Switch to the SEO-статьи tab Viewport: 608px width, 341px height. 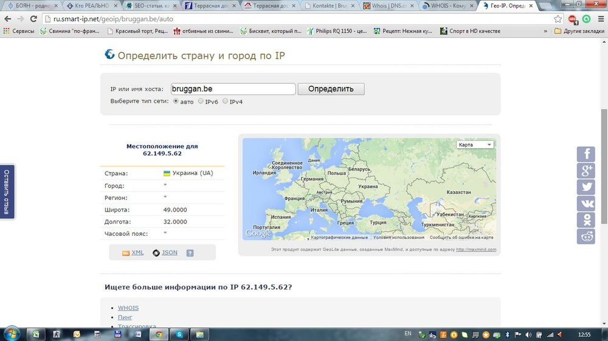pos(151,6)
